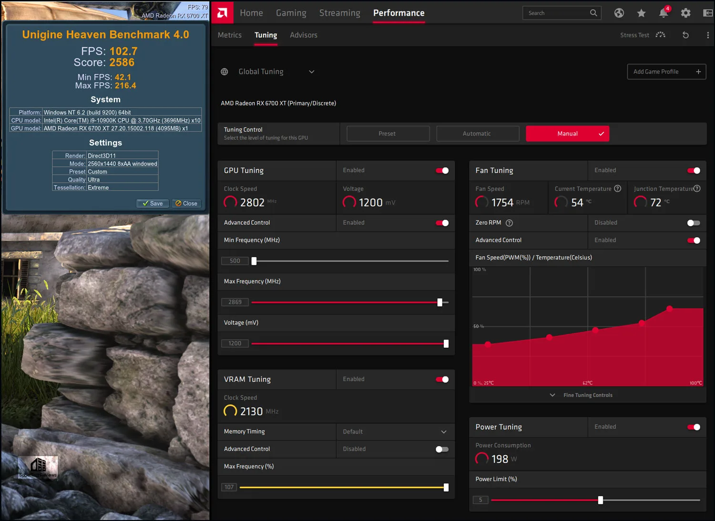Toggle VRAM Tuning enabled switch
Viewport: 715px width, 521px height.
(x=442, y=379)
